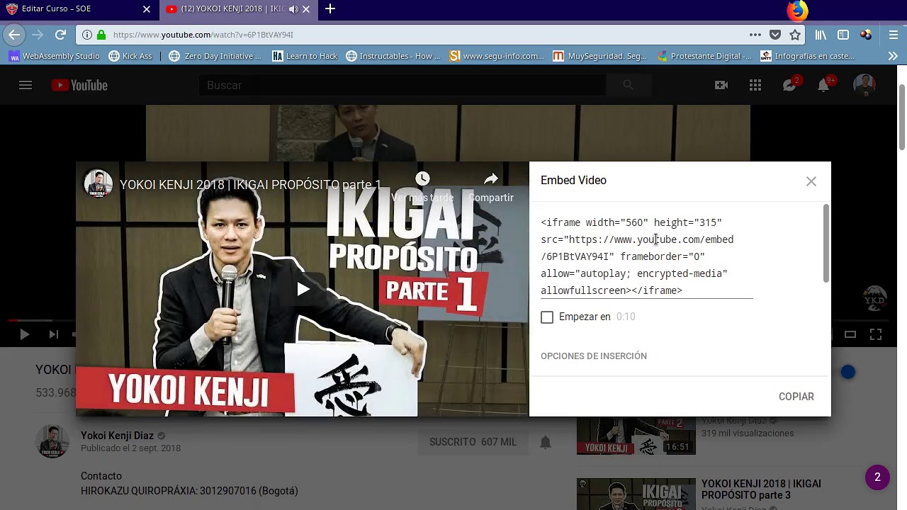Close the Embed Video dialog

coord(811,181)
